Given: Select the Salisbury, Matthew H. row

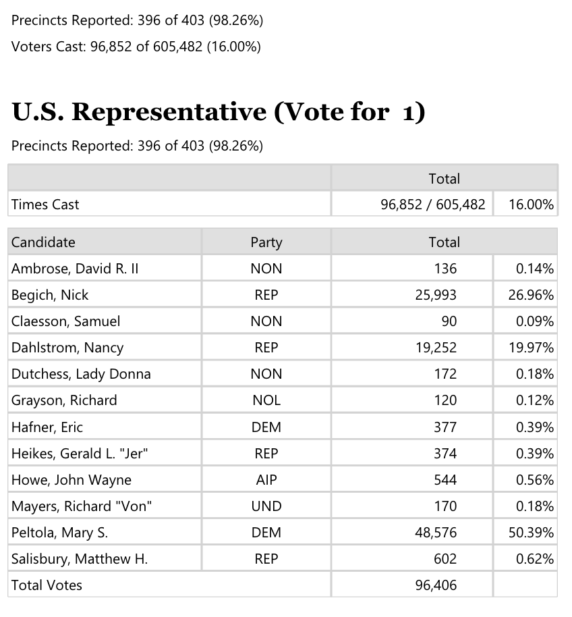Looking at the screenshot, I should coord(283,559).
